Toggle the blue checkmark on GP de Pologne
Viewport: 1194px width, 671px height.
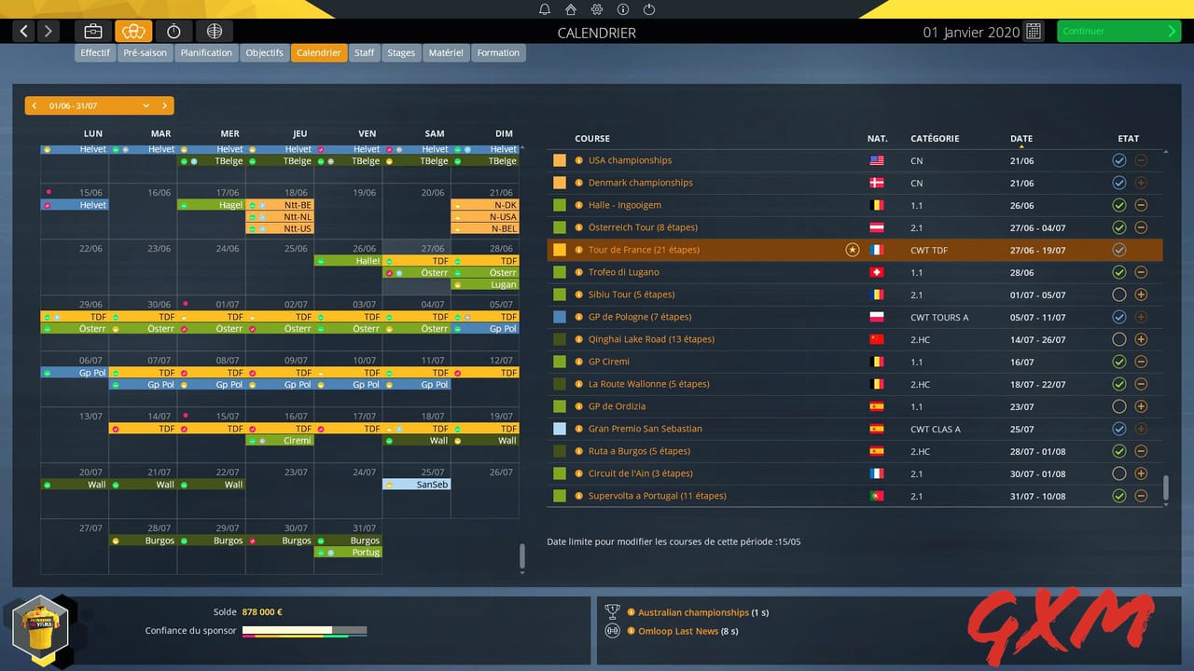point(1119,317)
